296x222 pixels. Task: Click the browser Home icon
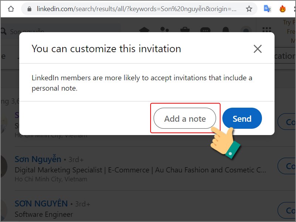pyautogui.click(x=11, y=9)
